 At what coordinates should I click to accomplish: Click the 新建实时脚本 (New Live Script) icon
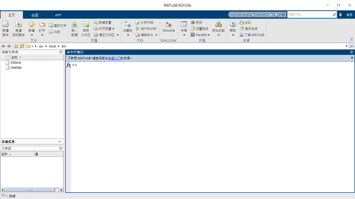tap(18, 24)
